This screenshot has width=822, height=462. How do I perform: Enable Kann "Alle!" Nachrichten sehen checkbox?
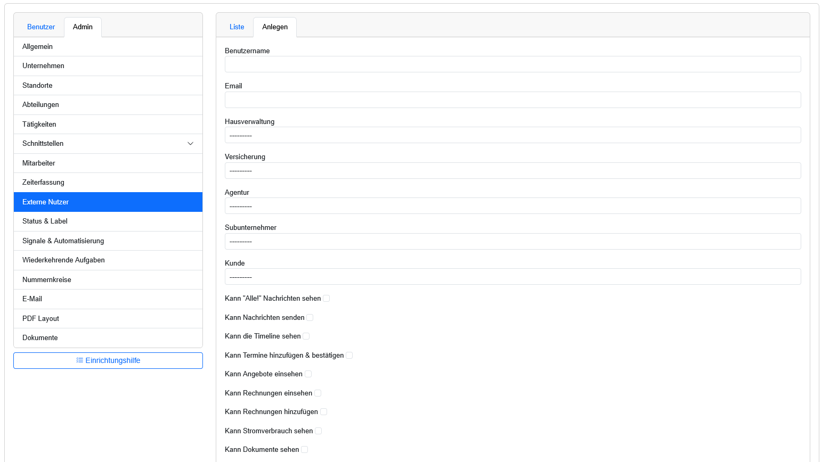pos(327,299)
